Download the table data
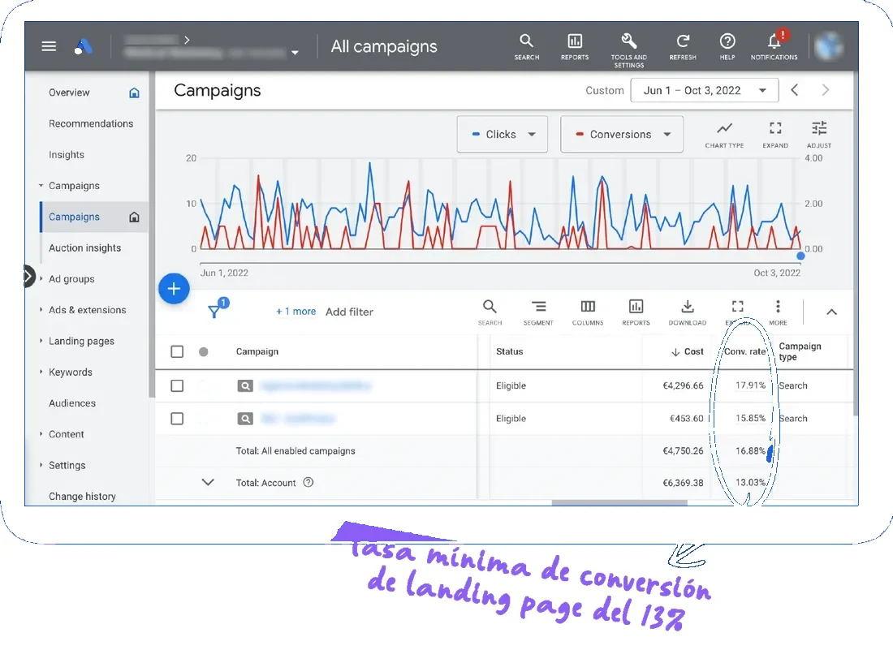The width and height of the screenshot is (893, 650). click(x=688, y=312)
